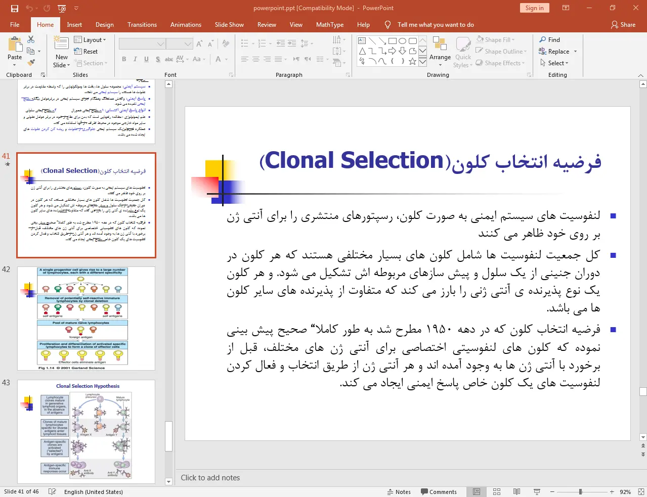Switch to the Transitions tab
Screen dimensions: 647x497
(x=142, y=25)
